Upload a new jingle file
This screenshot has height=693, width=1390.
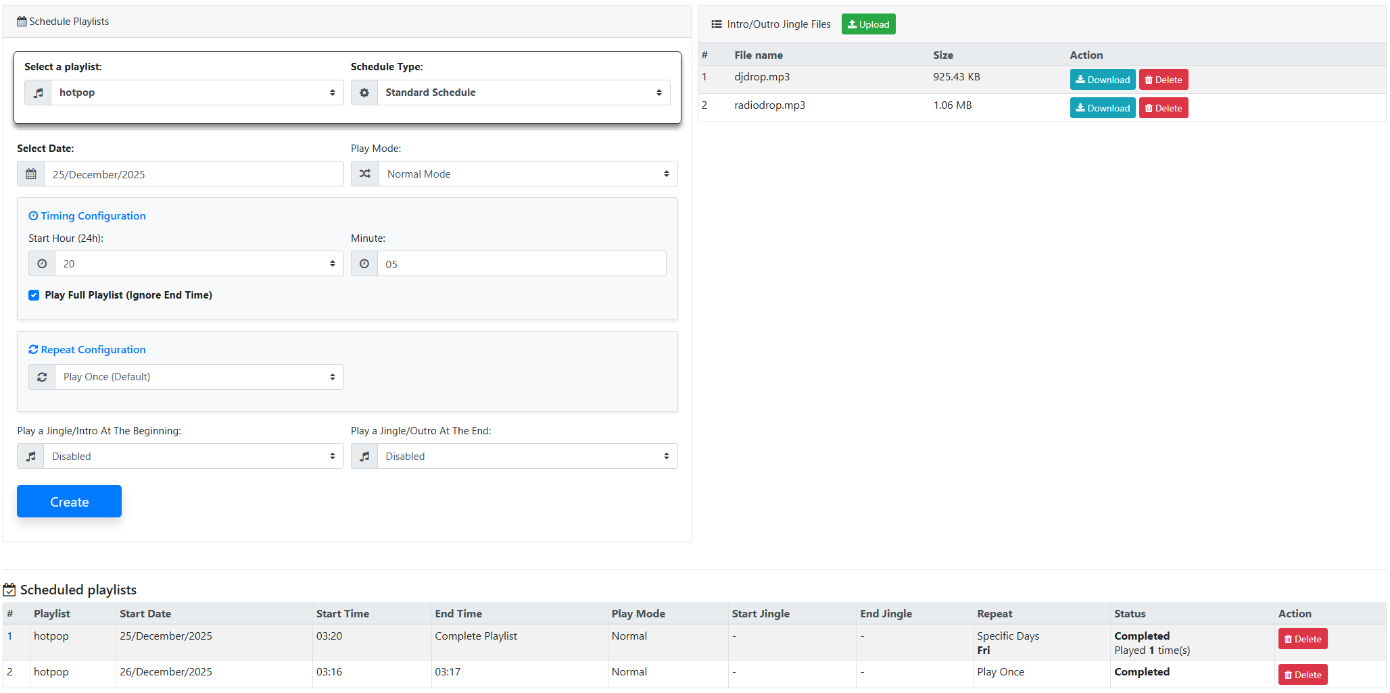point(868,24)
